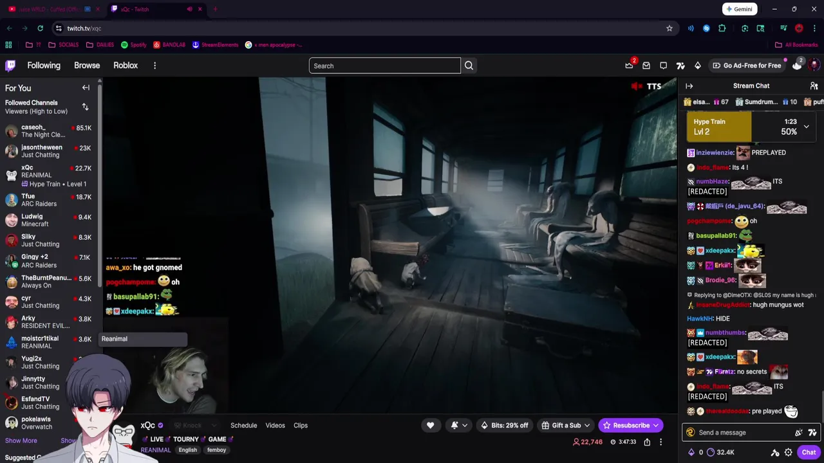824x463 pixels.
Task: Open the channel Clips tab
Action: click(301, 425)
